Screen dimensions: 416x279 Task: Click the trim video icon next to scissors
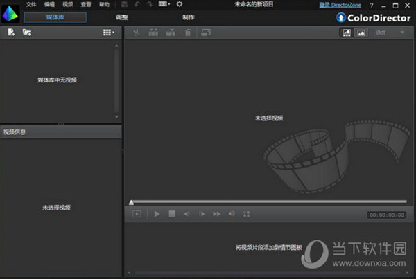point(153,33)
